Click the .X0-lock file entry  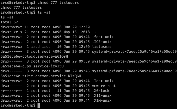pos(101,91)
